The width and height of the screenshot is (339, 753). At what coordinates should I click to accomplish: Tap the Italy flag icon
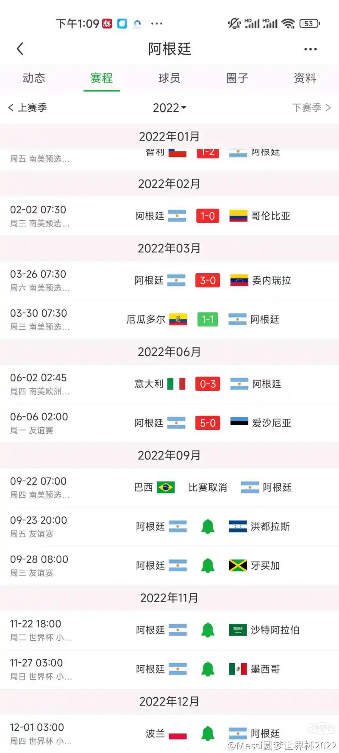(x=176, y=384)
